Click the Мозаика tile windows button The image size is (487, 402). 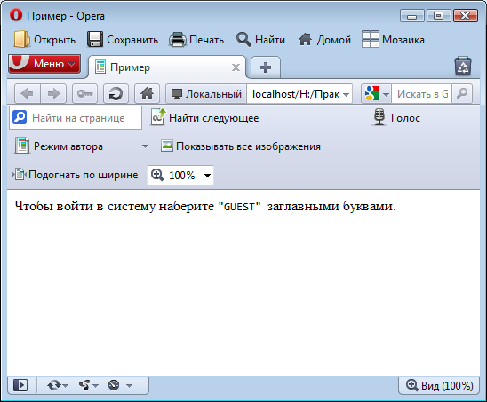click(x=393, y=40)
